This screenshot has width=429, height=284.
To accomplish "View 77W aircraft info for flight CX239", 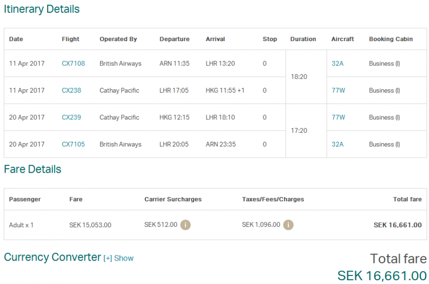I will (338, 117).
